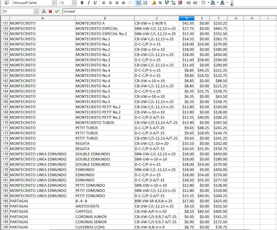Viewport: 277px width, 230px height.
Task: Toggle bold formatting
Action: coord(82,3)
